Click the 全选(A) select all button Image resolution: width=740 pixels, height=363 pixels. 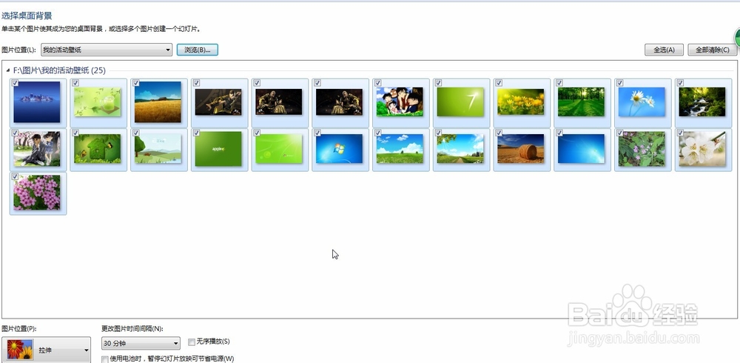[664, 50]
